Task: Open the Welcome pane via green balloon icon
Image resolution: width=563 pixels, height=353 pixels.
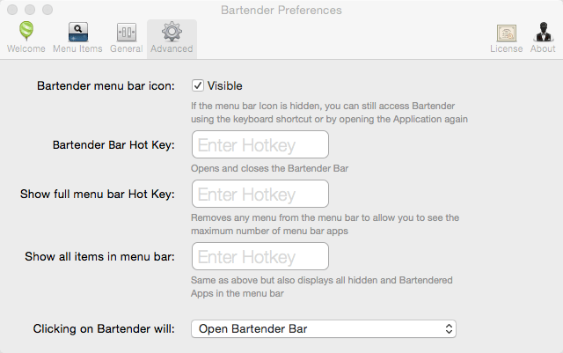Action: point(26,31)
